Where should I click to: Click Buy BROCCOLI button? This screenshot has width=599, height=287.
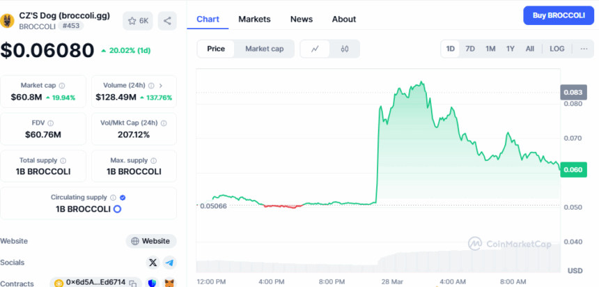click(x=559, y=15)
